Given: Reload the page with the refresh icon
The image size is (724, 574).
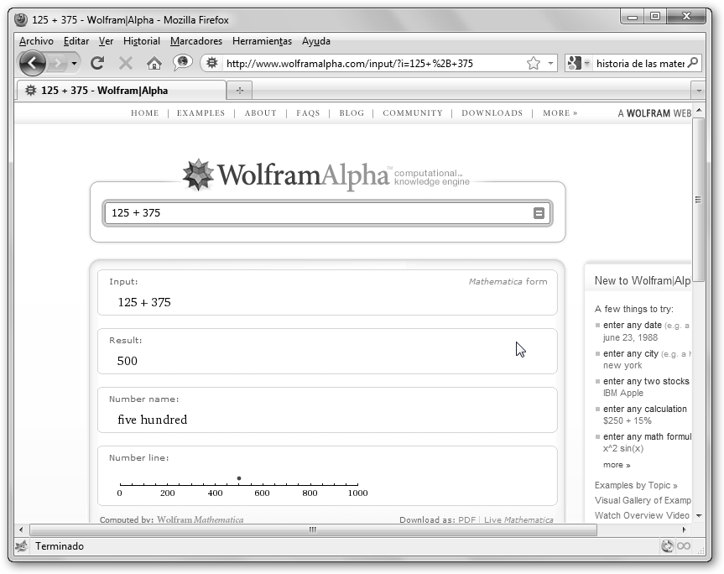Looking at the screenshot, I should (x=97, y=63).
